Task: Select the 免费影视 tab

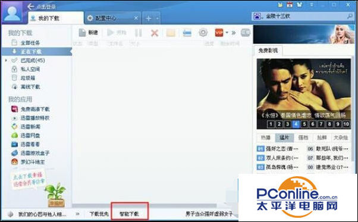Action: pyautogui.click(x=268, y=51)
